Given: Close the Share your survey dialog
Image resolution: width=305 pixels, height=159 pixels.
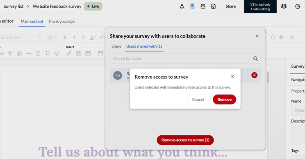Looking at the screenshot, I should point(257,36).
